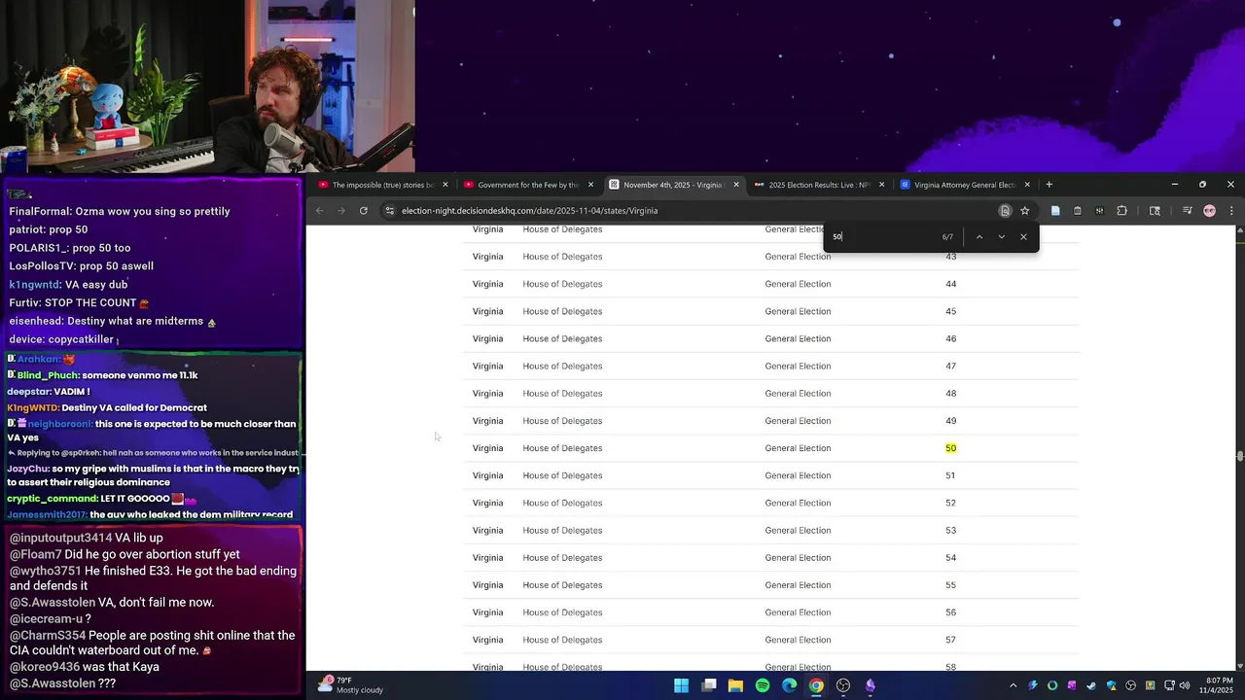Open File Explorer from the taskbar
This screenshot has height=700, width=1245.
click(735, 685)
